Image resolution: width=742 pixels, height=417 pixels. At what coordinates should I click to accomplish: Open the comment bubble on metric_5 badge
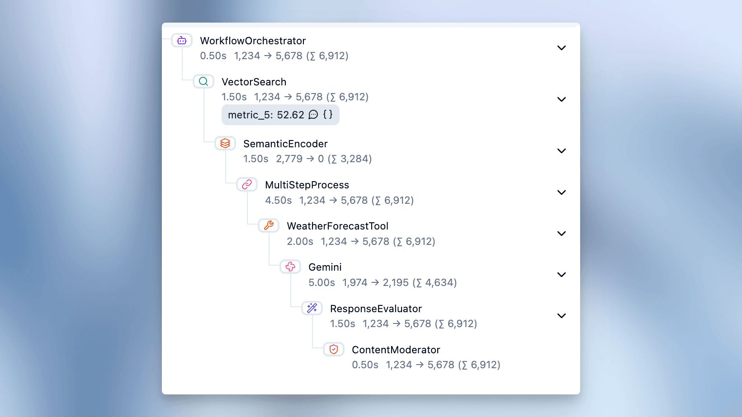tap(314, 115)
